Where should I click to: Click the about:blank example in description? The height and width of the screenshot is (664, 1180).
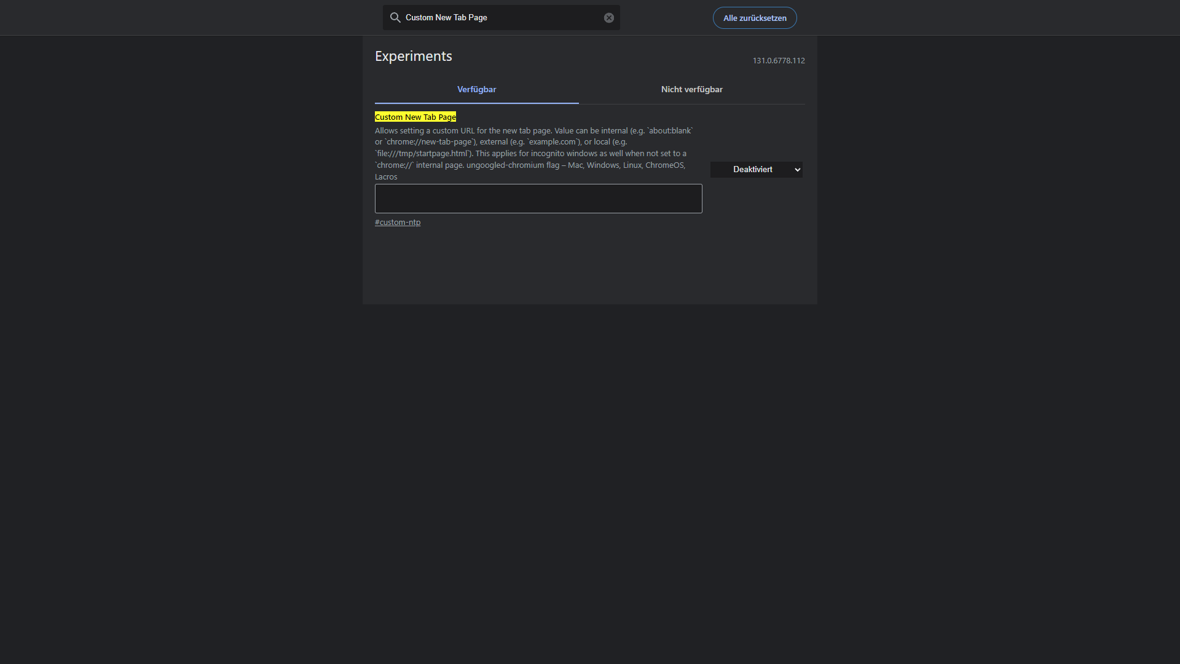pos(670,131)
